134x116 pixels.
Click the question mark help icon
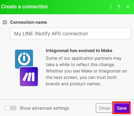119,7
